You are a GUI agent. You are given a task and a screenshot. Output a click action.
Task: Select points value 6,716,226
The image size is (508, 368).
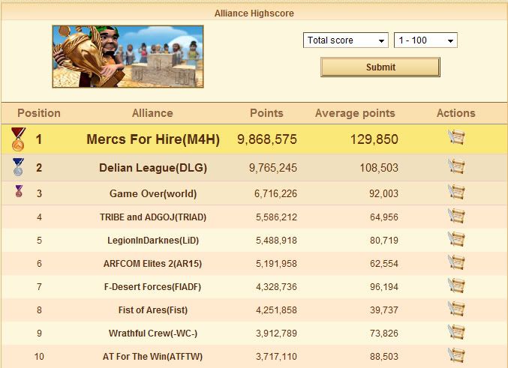275,193
